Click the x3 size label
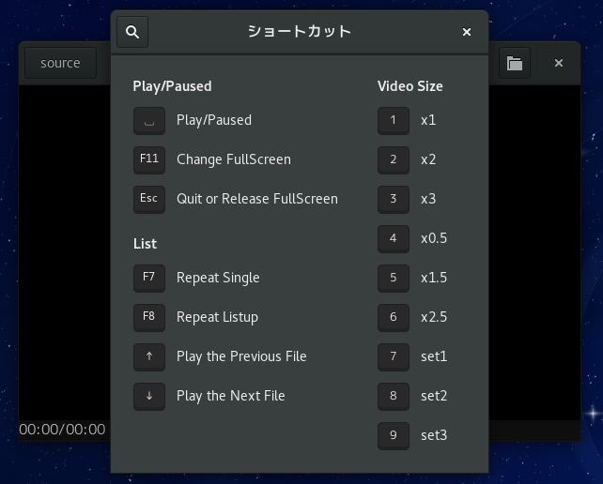Viewport: 603px width, 484px height. 428,199
